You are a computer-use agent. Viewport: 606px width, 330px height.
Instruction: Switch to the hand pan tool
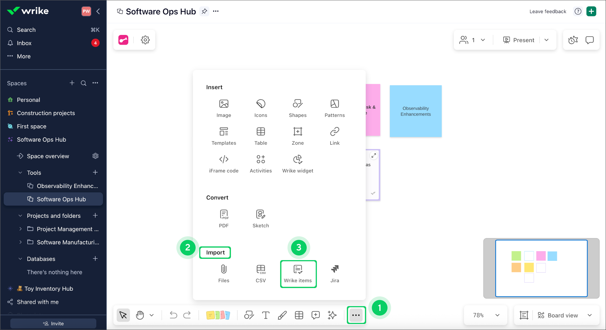pyautogui.click(x=140, y=315)
